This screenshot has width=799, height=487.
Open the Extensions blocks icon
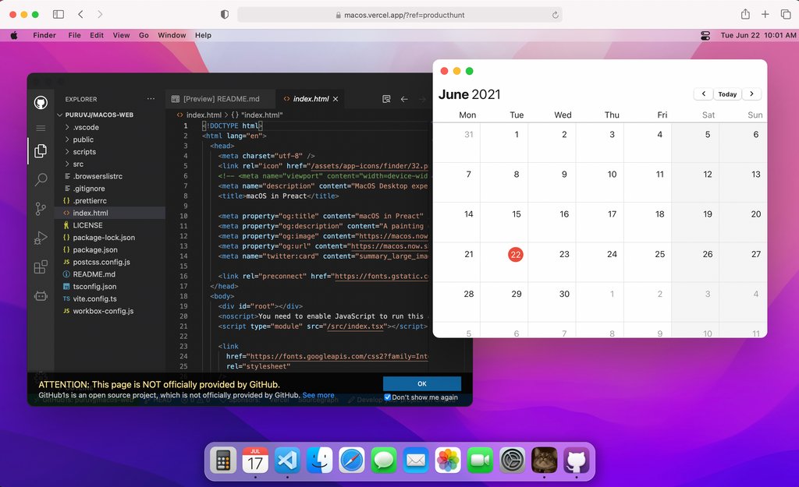pyautogui.click(x=41, y=266)
